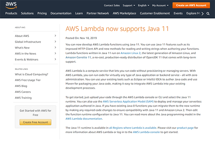Screen dimensions: 215x143
Task: Select What's New sidebar item
Action: pos(22,48)
